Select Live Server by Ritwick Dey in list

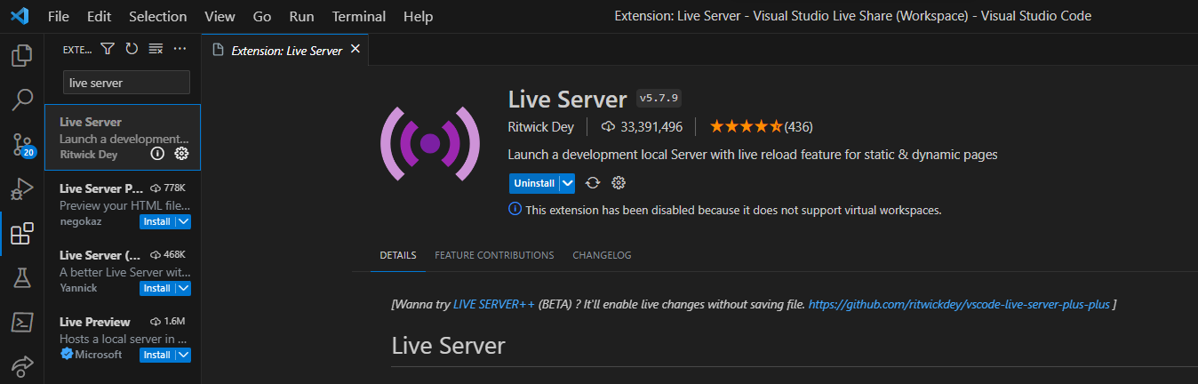pos(123,137)
